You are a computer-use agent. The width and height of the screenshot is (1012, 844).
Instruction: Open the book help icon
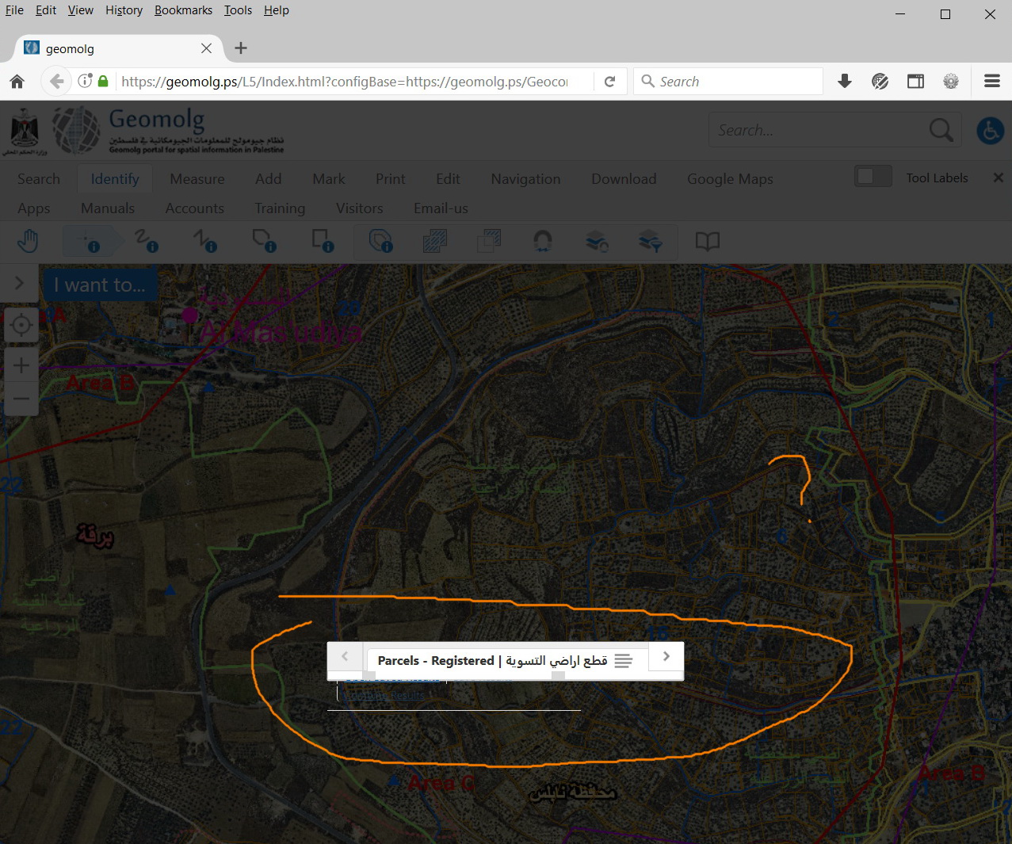click(708, 241)
